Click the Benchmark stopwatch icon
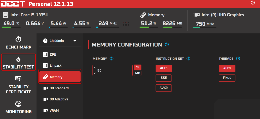 18,39
